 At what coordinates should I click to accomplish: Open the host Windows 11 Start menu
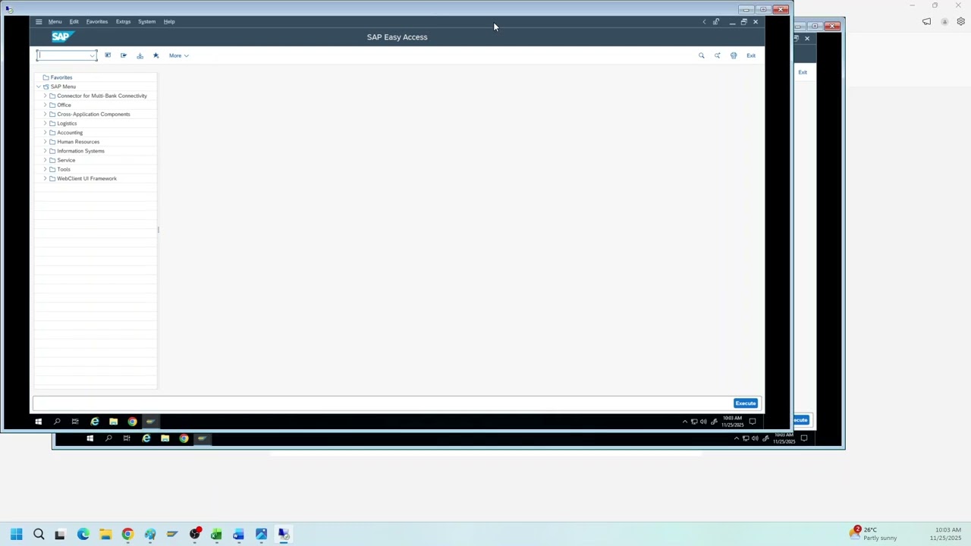coord(16,534)
